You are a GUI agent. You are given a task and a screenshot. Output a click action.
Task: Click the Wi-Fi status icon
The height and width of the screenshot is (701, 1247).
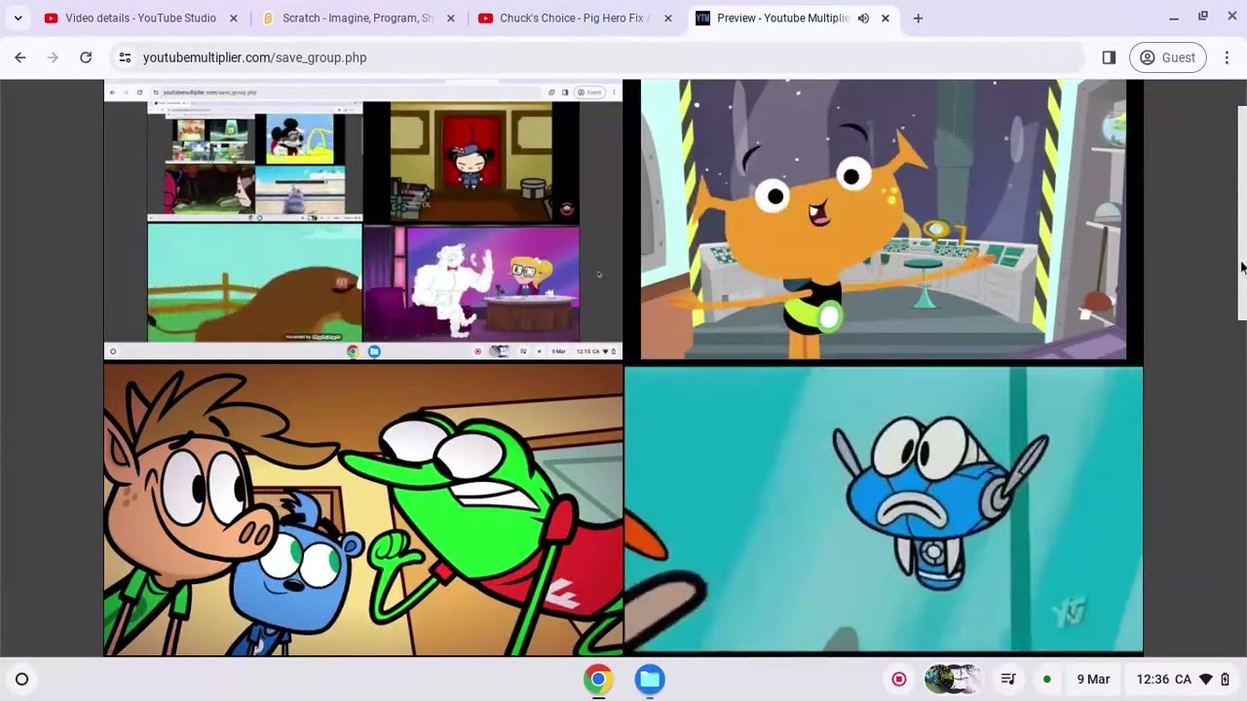1206,680
